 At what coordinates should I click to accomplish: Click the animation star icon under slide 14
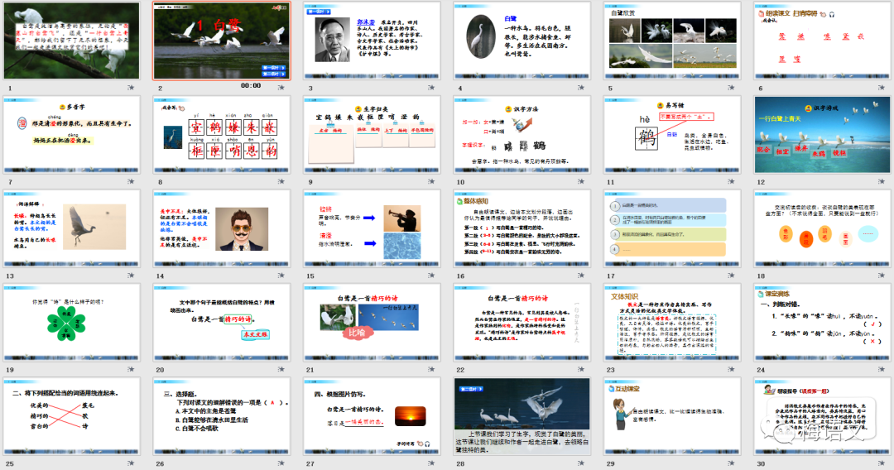281,276
